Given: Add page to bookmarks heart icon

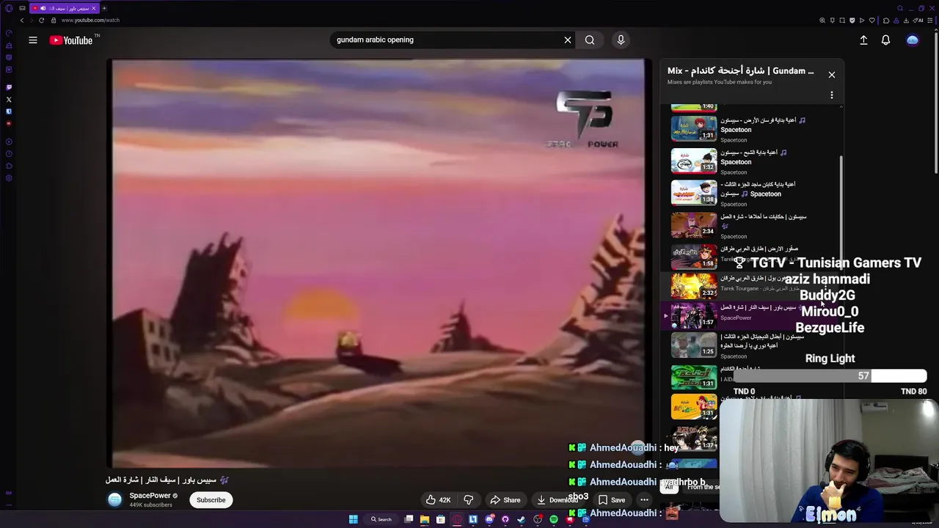Looking at the screenshot, I should 872,21.
